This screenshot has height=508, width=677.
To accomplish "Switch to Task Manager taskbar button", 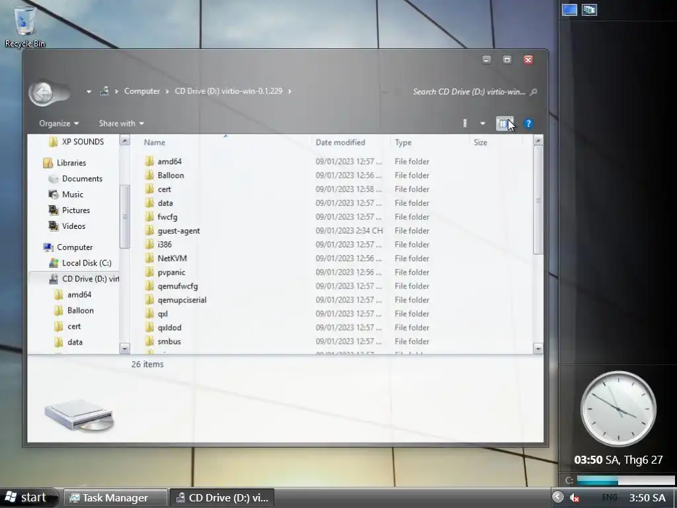I will point(115,497).
